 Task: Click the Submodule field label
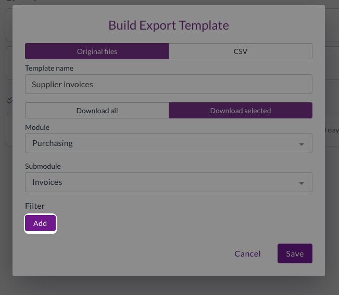pyautogui.click(x=43, y=166)
